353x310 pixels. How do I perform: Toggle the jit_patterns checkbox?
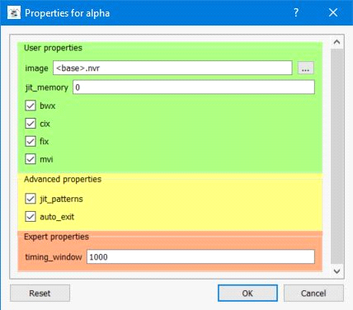31,199
